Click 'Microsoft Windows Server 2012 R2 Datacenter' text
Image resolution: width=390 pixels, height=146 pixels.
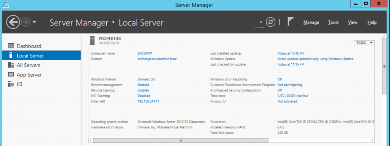(x=171, y=122)
